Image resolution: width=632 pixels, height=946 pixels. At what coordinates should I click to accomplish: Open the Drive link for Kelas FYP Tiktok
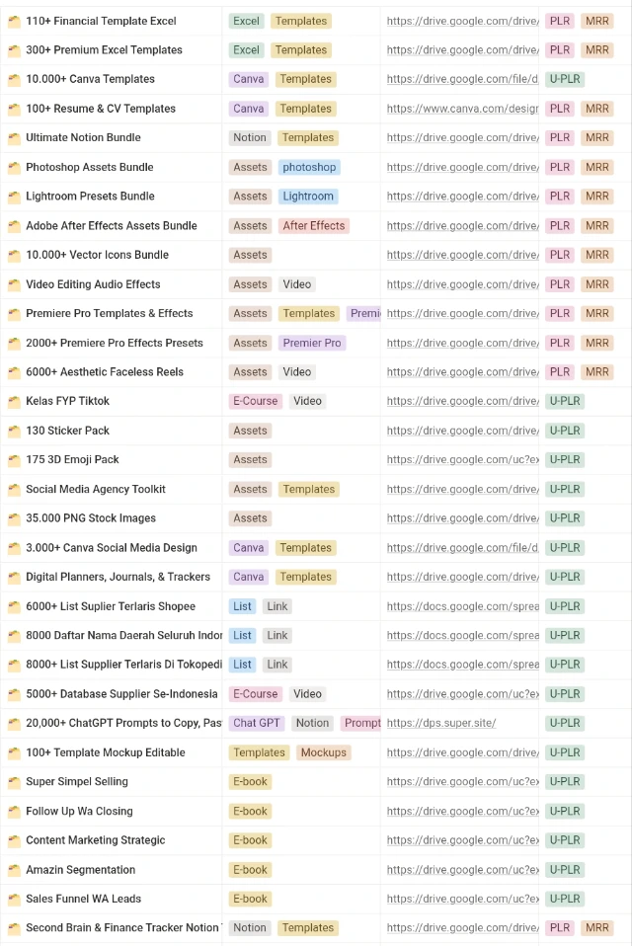pyautogui.click(x=462, y=401)
